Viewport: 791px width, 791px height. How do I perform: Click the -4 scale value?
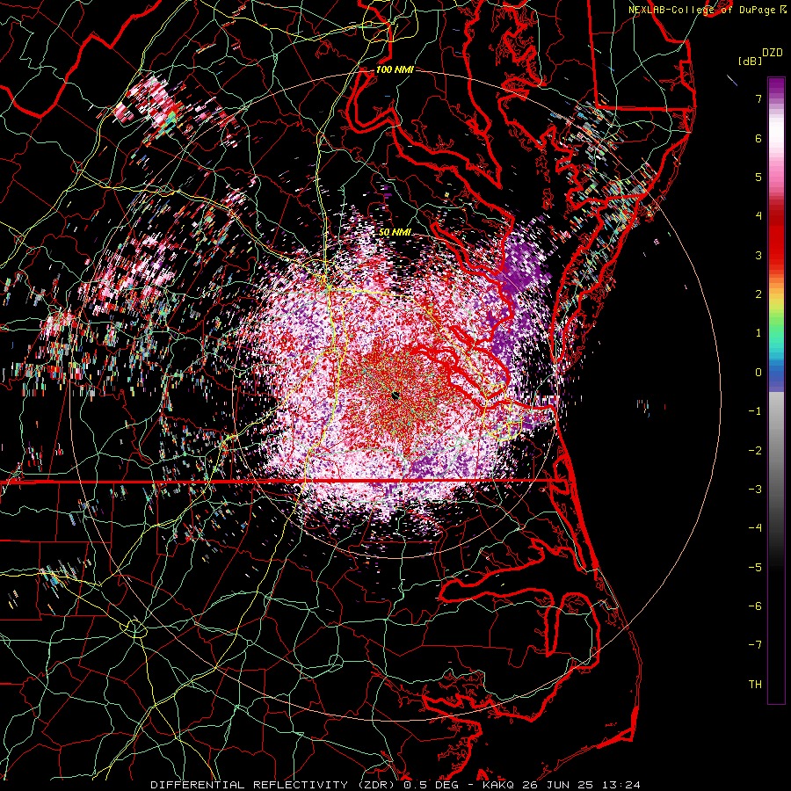(755, 528)
